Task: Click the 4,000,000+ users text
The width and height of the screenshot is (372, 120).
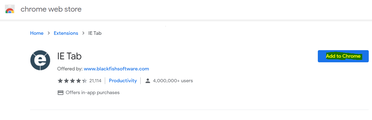Action: tap(173, 81)
